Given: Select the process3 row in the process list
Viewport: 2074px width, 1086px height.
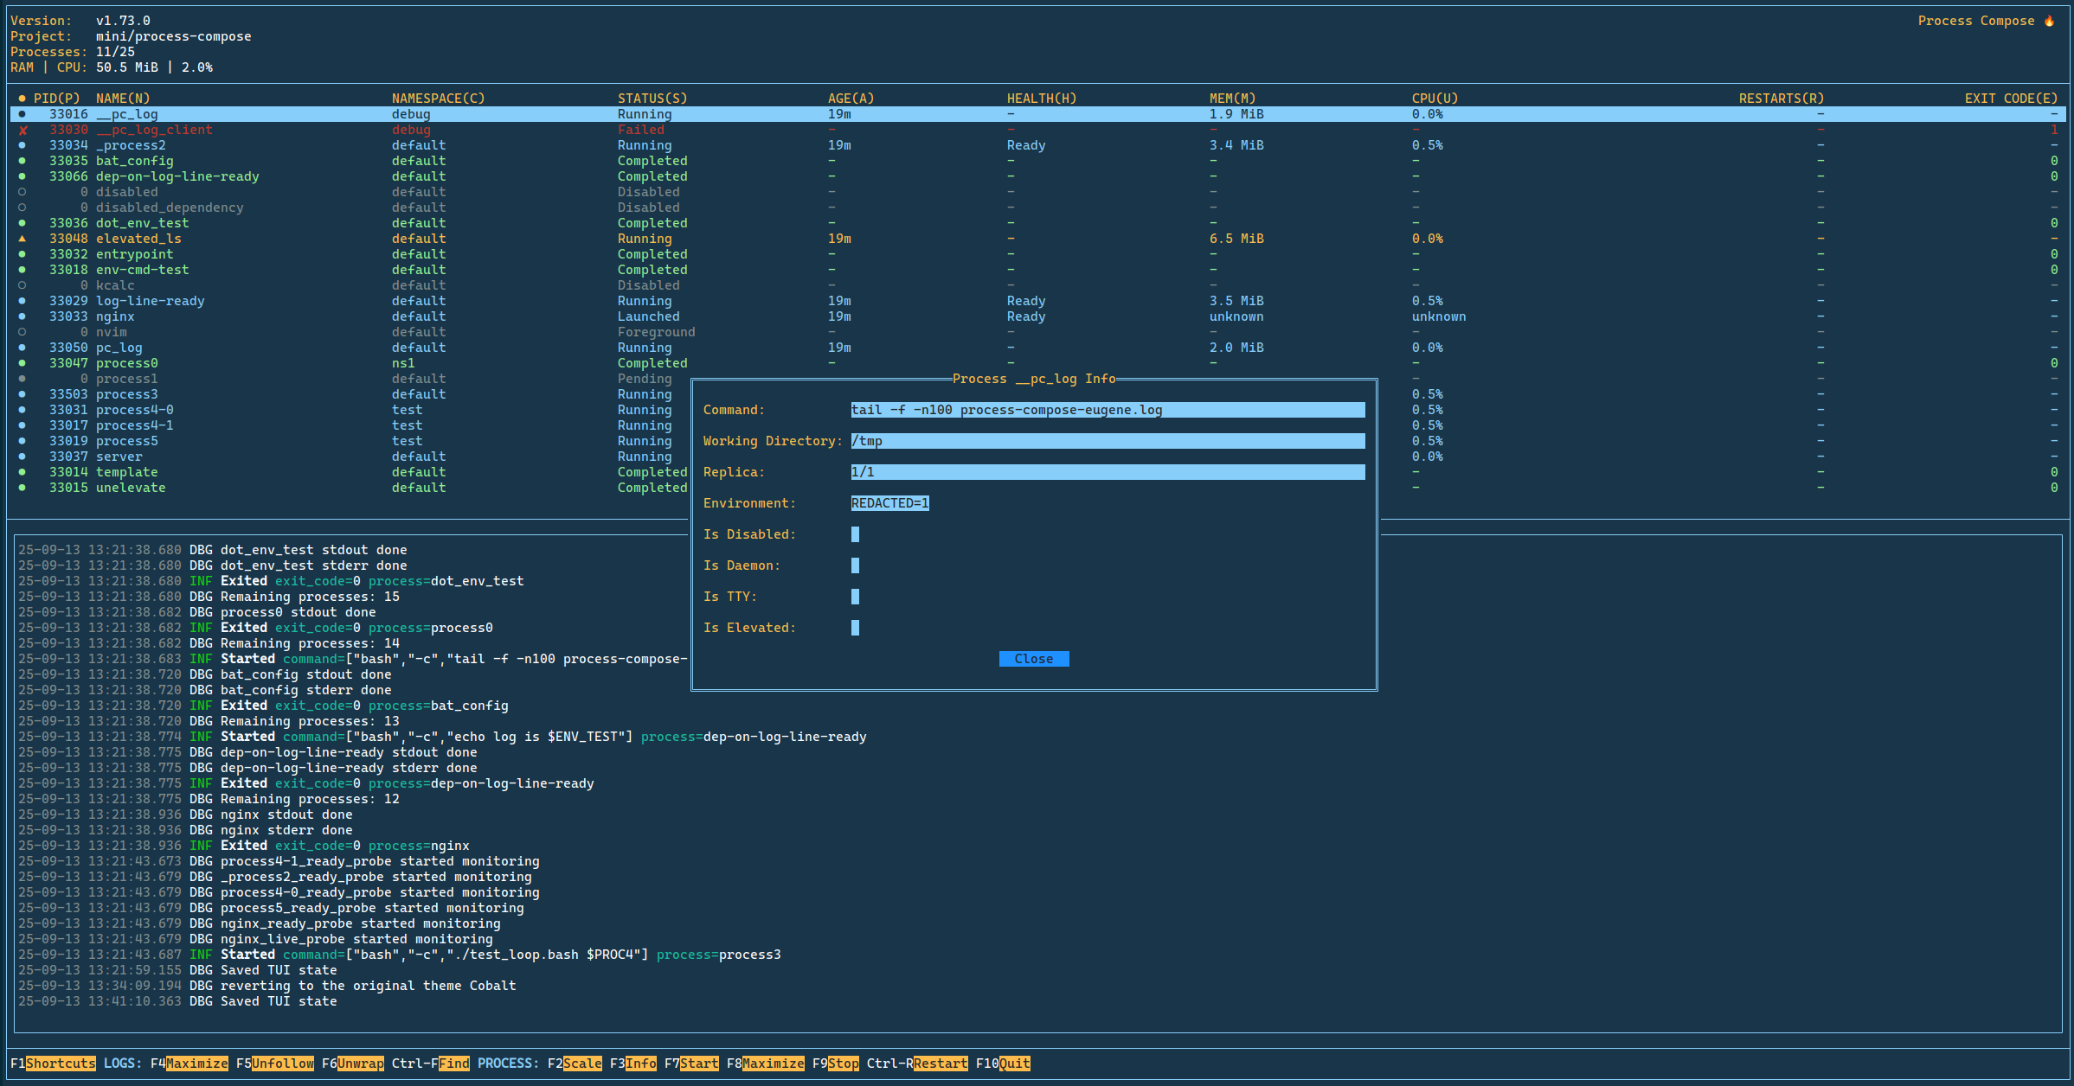Looking at the screenshot, I should (127, 394).
